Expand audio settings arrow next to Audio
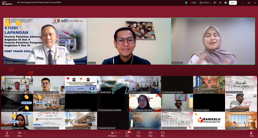 (11, 133)
